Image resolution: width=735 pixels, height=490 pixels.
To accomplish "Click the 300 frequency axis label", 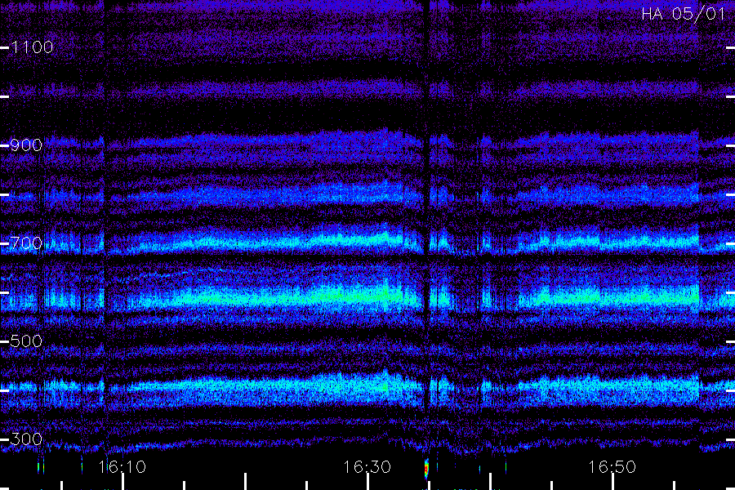I will click(26, 439).
